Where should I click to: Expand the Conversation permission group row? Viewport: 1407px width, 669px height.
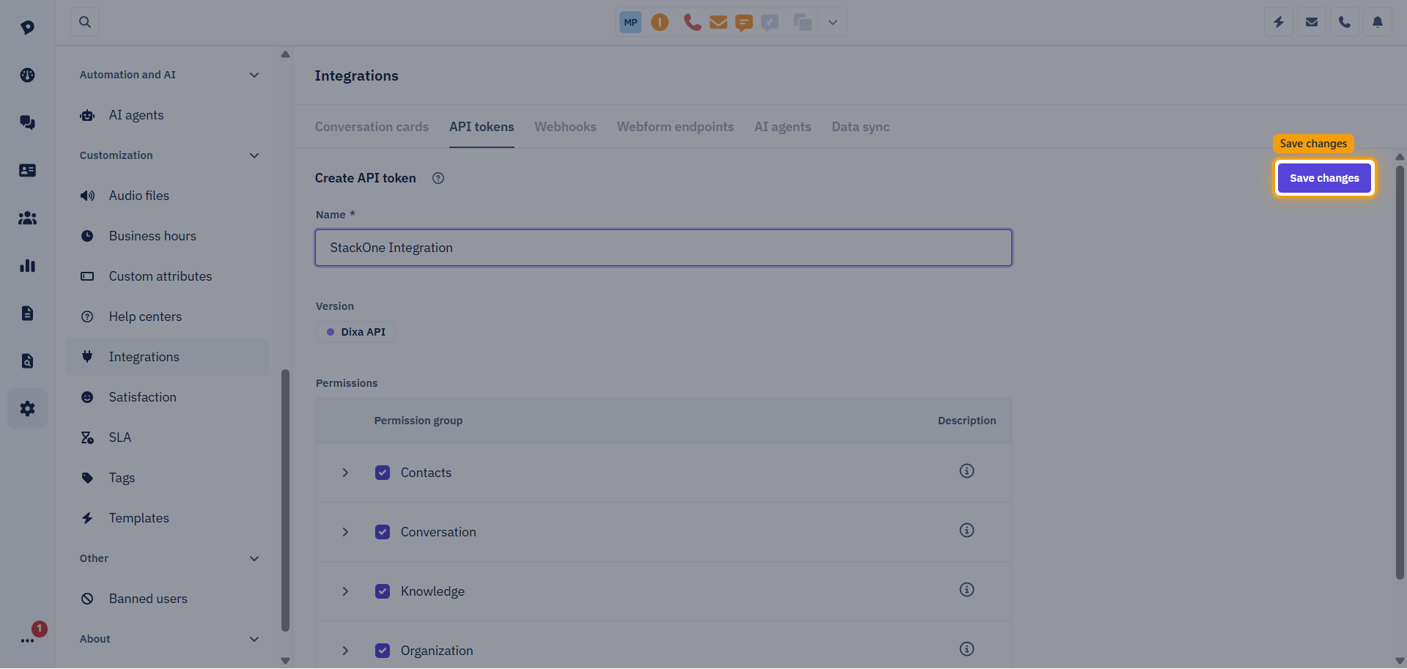click(x=345, y=532)
